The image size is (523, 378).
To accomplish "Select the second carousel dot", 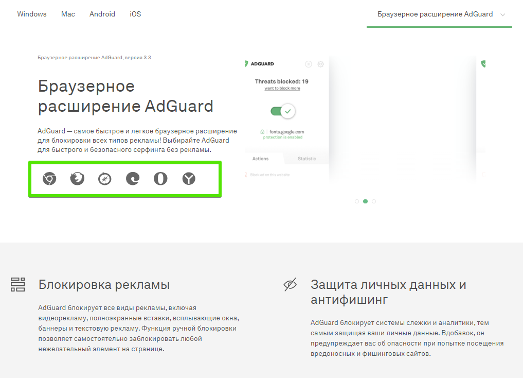I will 366,201.
